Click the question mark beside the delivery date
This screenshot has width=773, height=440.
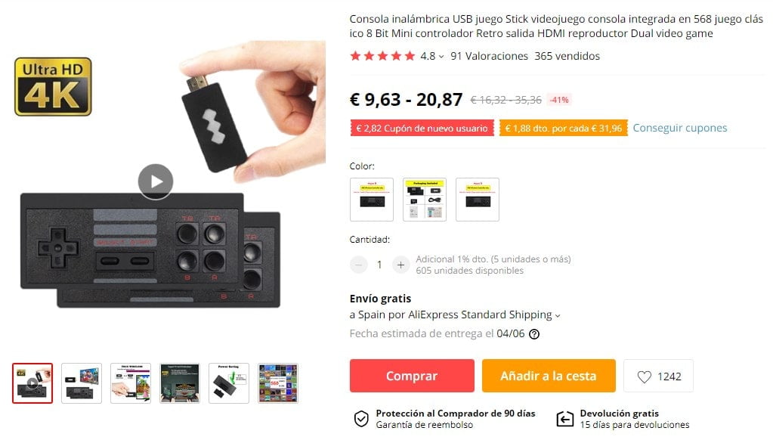tap(533, 335)
